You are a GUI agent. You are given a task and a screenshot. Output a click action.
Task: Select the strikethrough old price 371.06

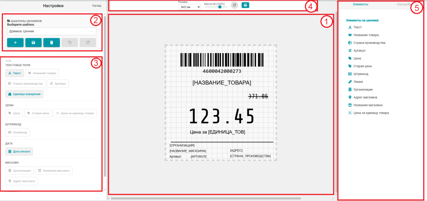258,96
